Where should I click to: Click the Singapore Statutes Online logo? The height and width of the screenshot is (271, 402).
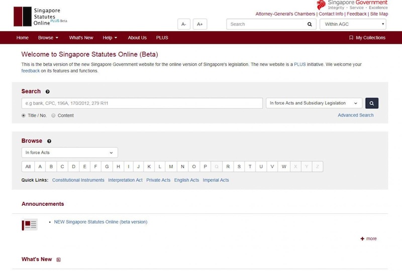[40, 17]
